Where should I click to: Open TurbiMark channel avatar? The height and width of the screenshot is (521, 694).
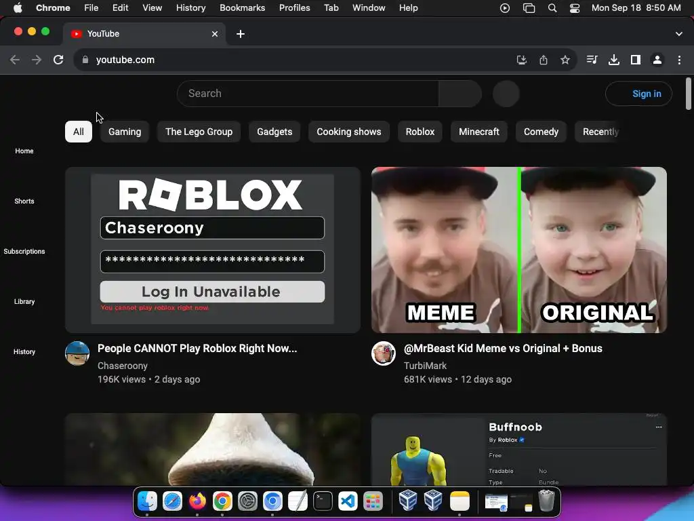[x=384, y=353]
